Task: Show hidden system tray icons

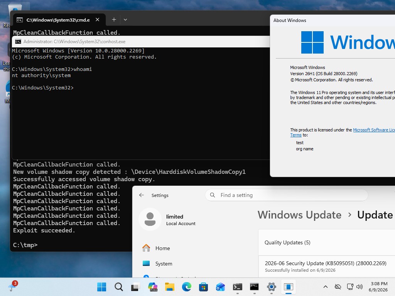Action: tap(326, 287)
